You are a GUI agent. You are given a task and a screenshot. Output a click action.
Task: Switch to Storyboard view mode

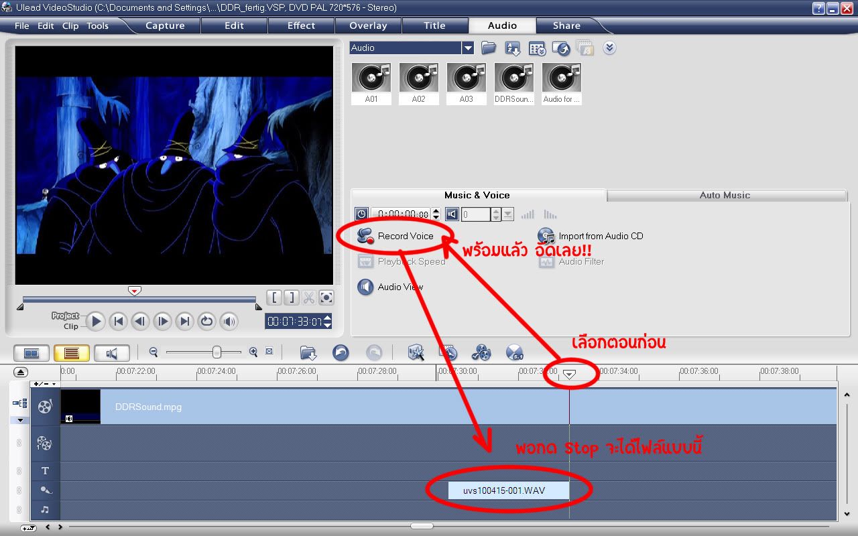(32, 353)
